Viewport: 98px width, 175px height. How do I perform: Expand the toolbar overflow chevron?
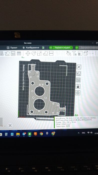click(x=93, y=54)
